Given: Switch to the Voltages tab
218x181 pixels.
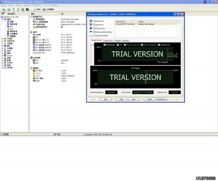Looking at the screenshot, I should (x=117, y=41).
